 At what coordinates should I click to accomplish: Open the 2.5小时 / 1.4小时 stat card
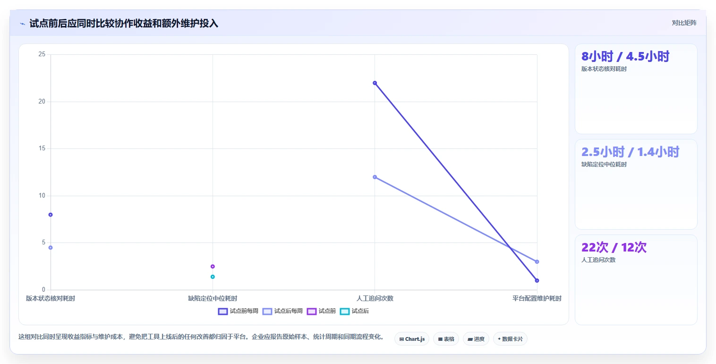point(636,184)
